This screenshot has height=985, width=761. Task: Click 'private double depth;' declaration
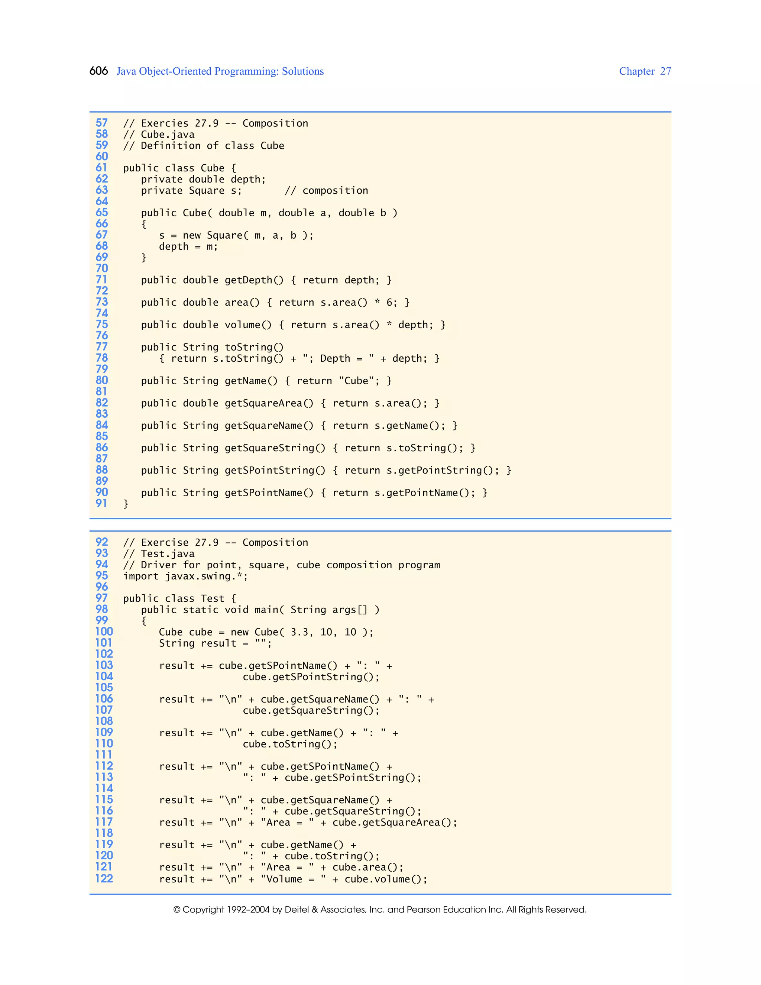tap(203, 180)
